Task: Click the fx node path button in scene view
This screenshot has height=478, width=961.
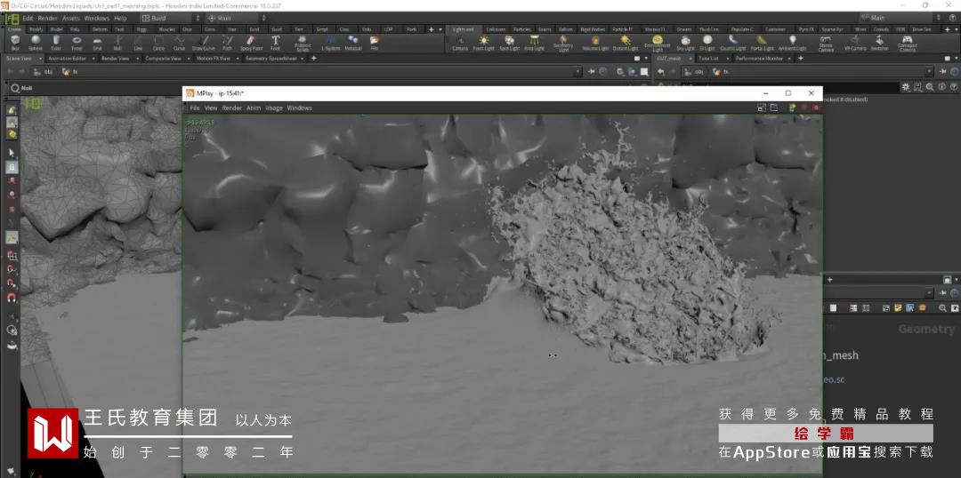Action: (70, 72)
